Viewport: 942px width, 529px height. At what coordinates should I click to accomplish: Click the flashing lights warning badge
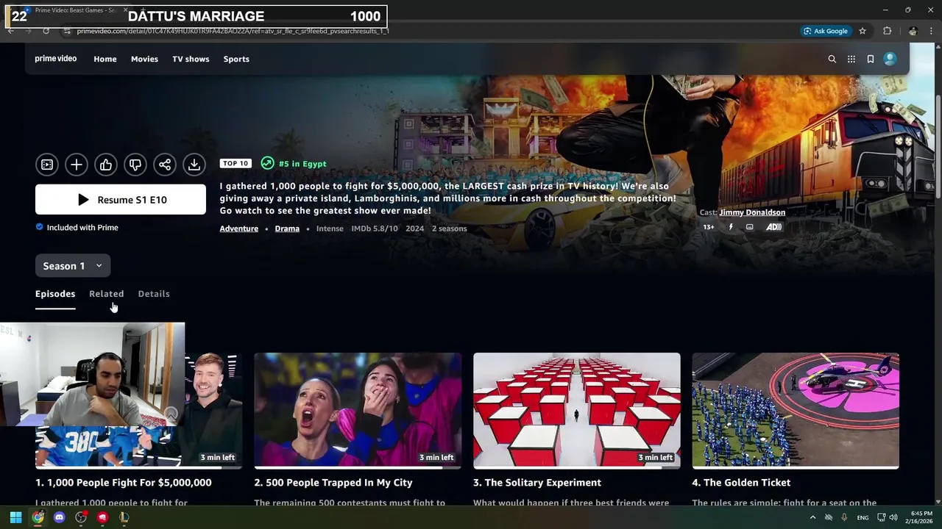731,227
